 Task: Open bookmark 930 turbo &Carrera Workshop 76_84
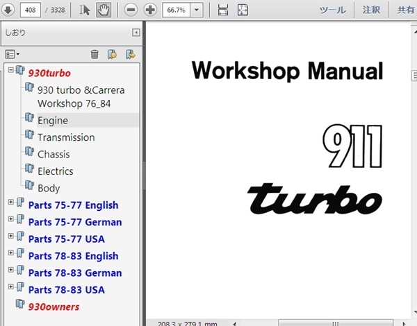pyautogui.click(x=81, y=96)
